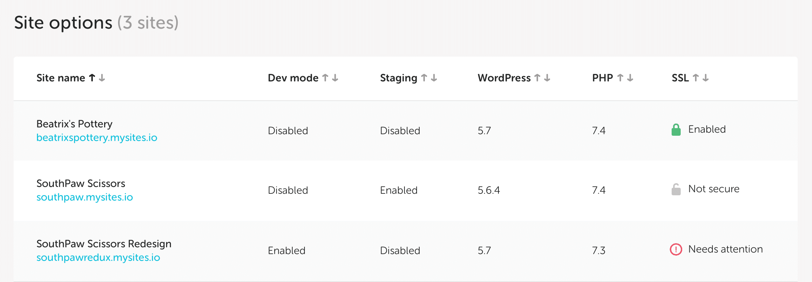Visit southpawredux.mysites.io link
The height and width of the screenshot is (282, 812).
pos(98,257)
